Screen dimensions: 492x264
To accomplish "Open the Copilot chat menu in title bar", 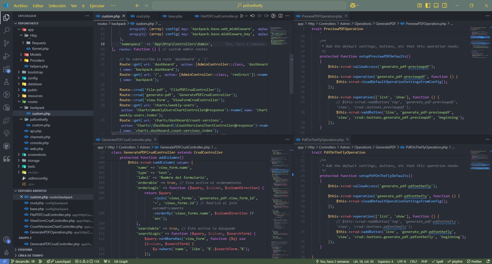I will point(354,5).
